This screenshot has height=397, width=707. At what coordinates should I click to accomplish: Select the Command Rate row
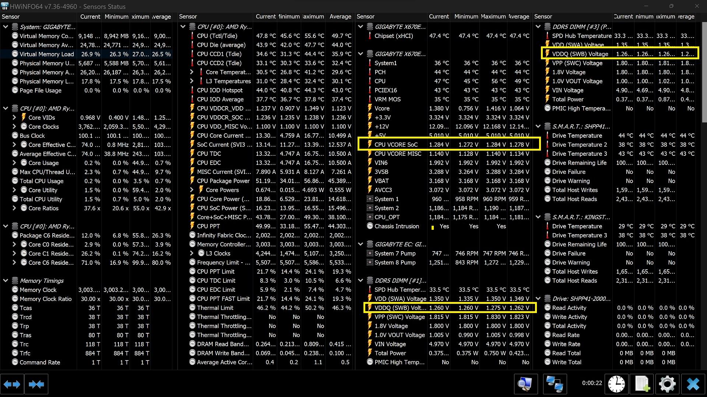(x=87, y=362)
